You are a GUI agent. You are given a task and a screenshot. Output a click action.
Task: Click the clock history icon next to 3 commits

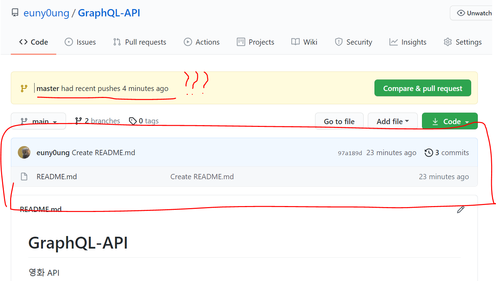coord(429,153)
